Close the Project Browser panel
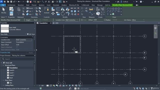Screen dimensions: 160x90 pos(35,55)
